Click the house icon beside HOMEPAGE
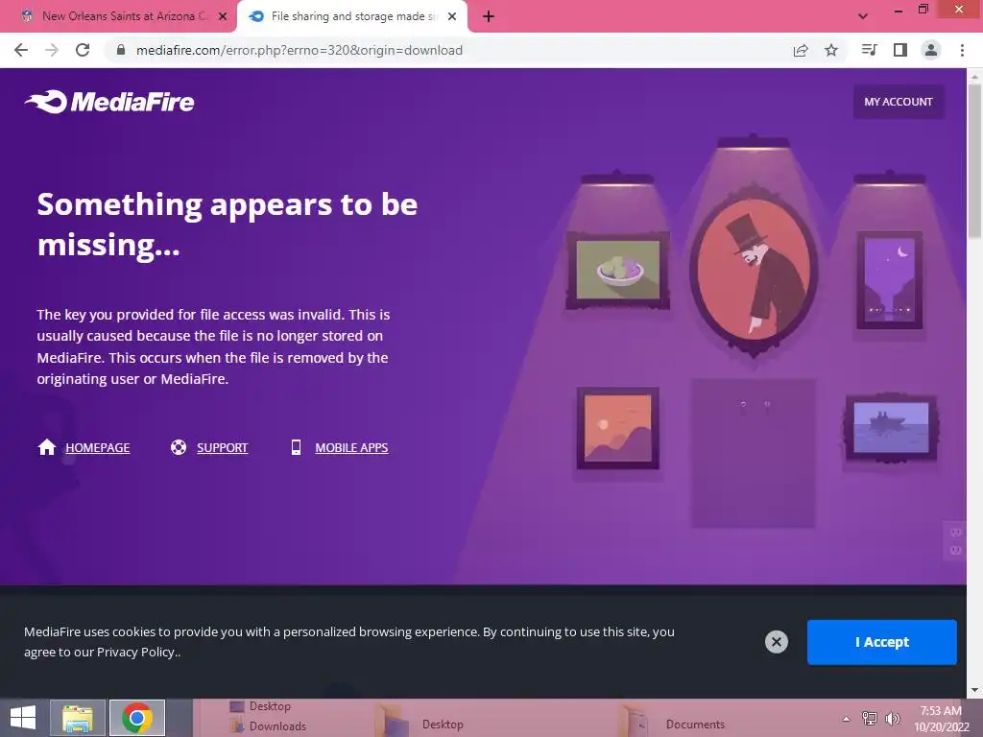983x737 pixels. pyautogui.click(x=47, y=447)
